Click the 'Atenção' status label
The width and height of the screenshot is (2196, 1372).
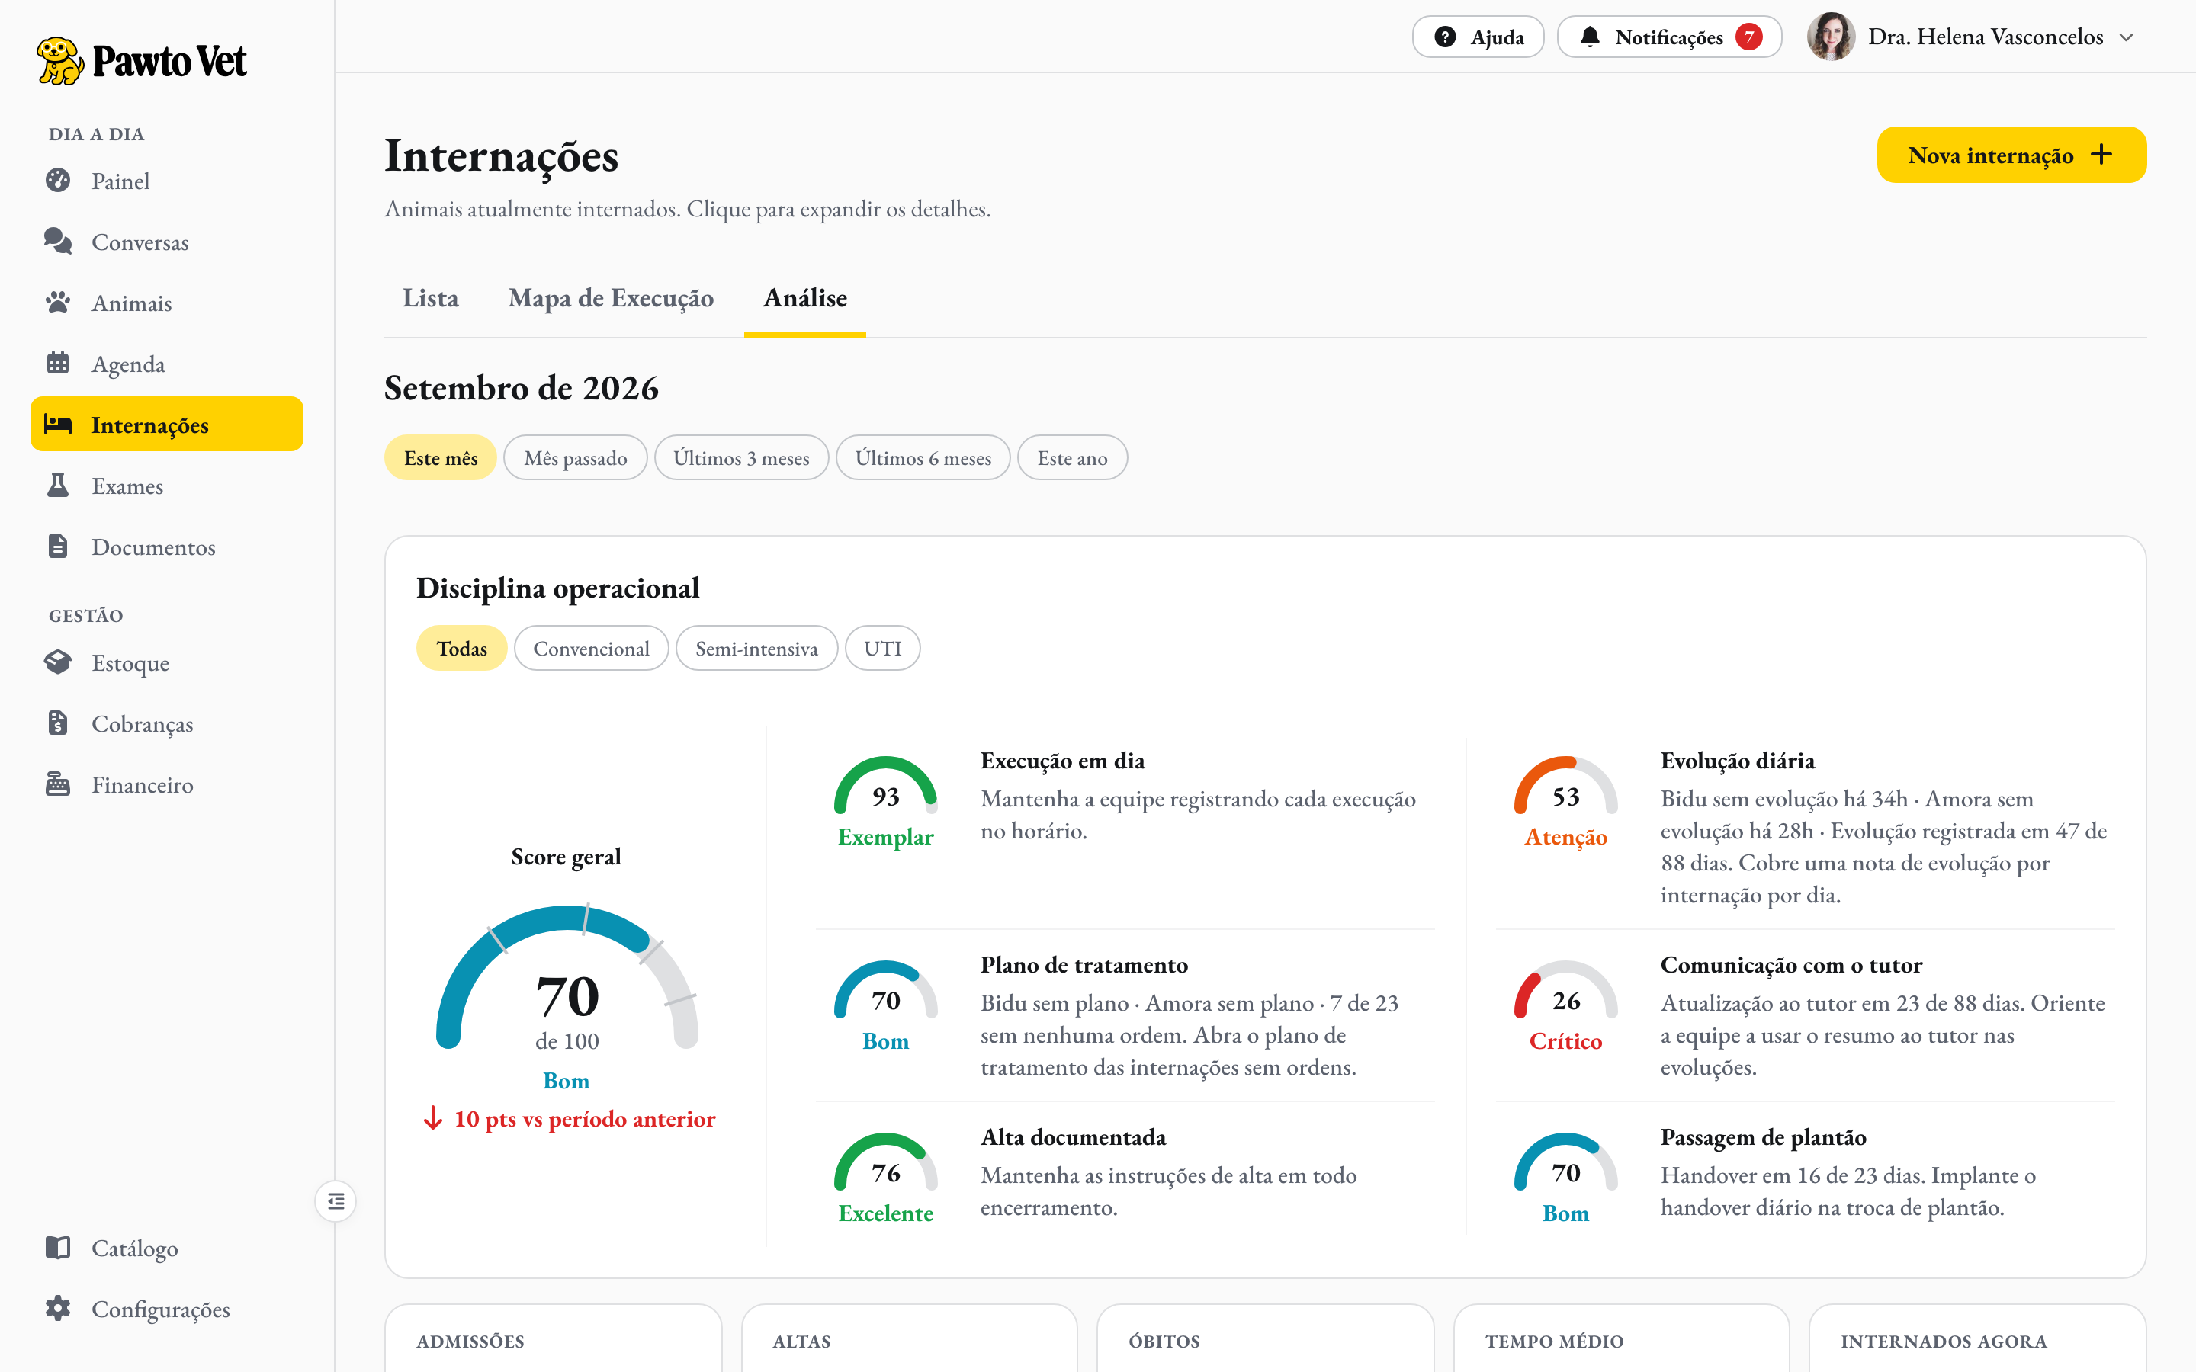(1566, 838)
